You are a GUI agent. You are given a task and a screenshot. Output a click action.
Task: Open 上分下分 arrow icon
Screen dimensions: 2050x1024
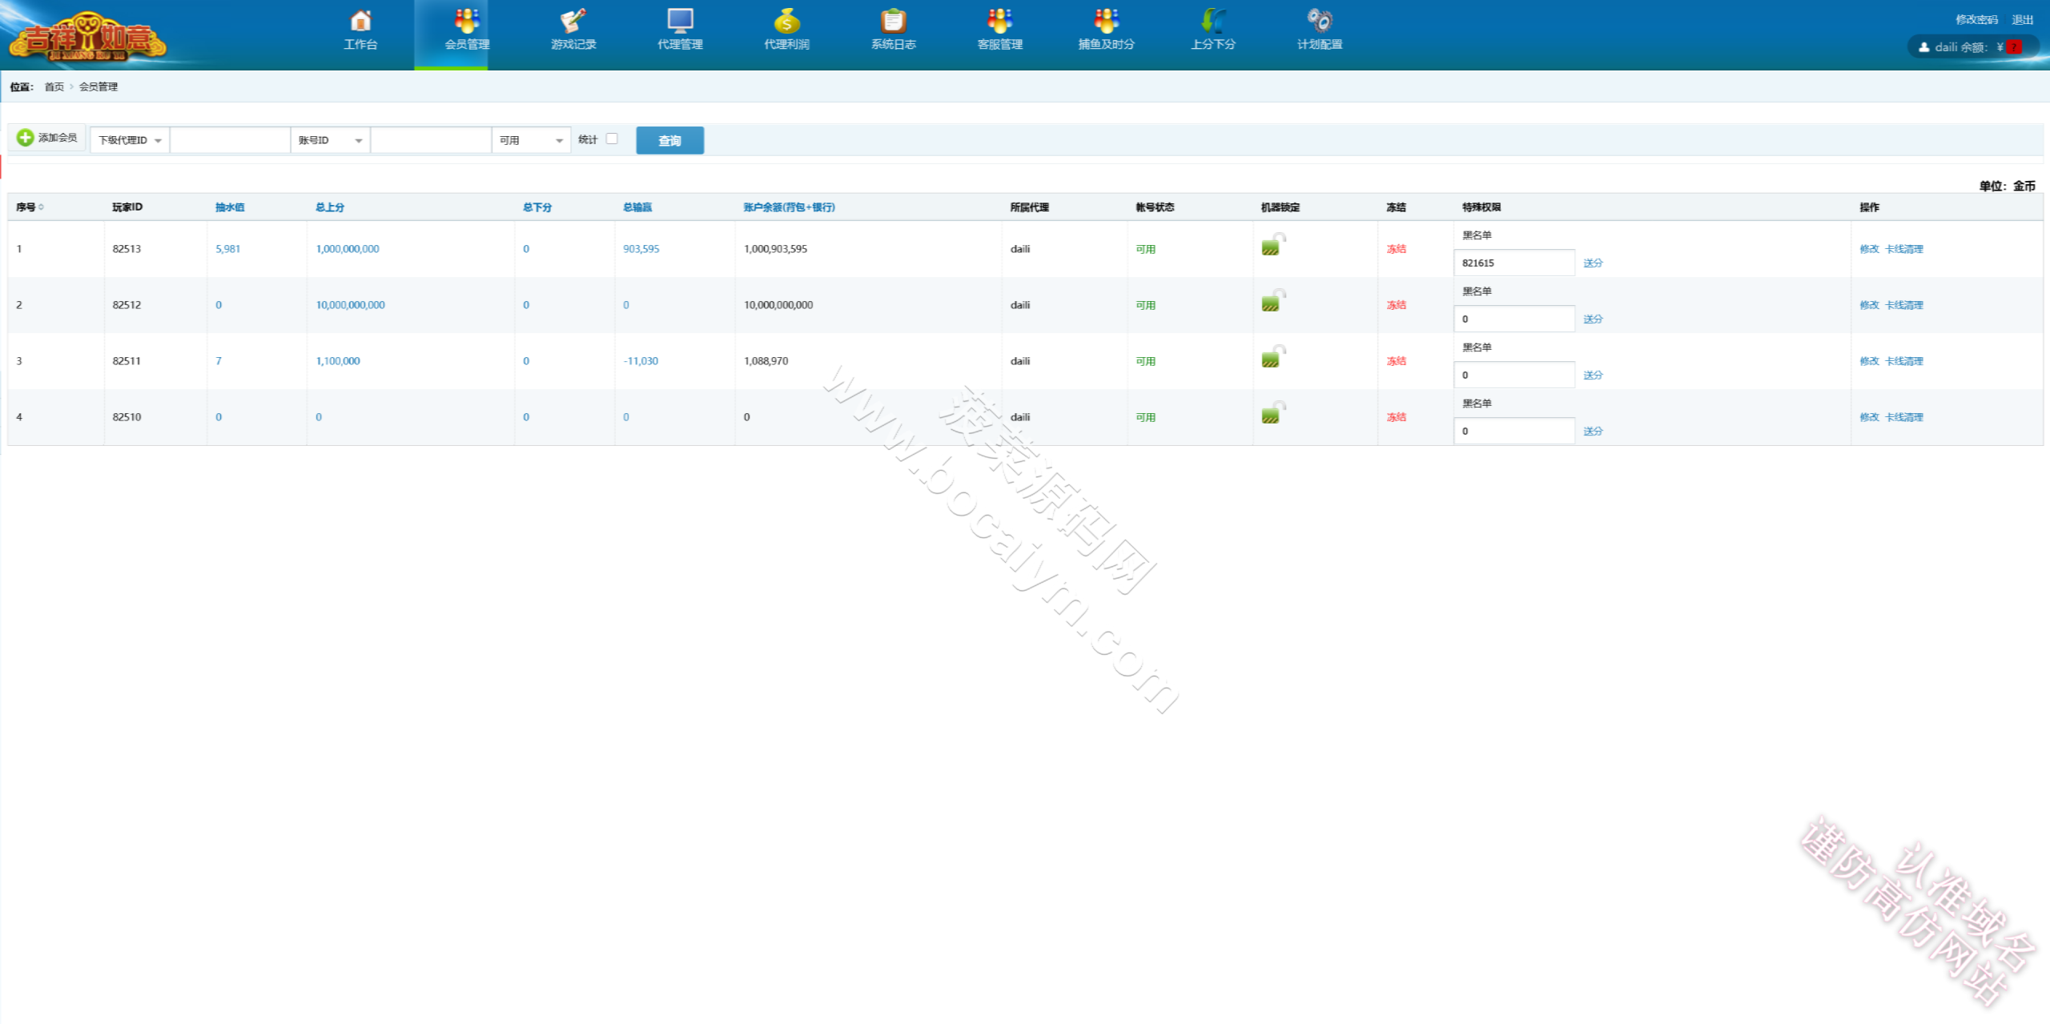(x=1212, y=20)
